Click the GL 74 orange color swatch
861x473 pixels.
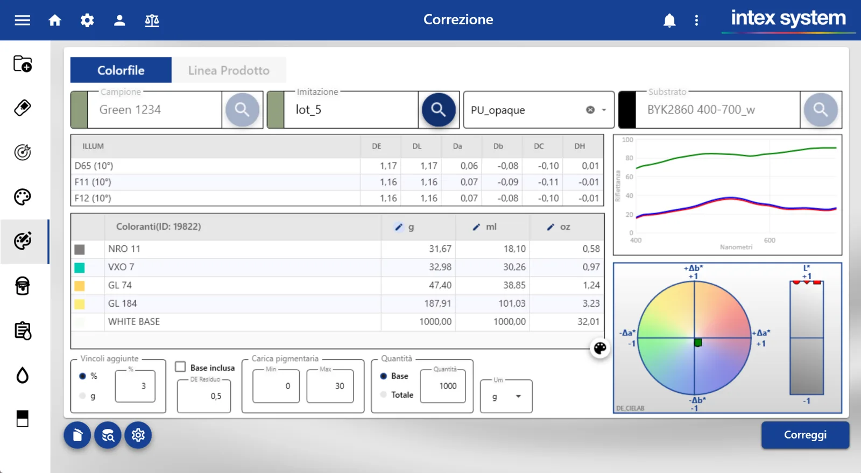pos(80,286)
